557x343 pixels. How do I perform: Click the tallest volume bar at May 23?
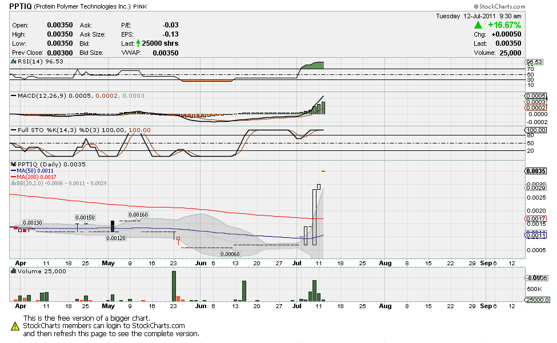pyautogui.click(x=174, y=286)
